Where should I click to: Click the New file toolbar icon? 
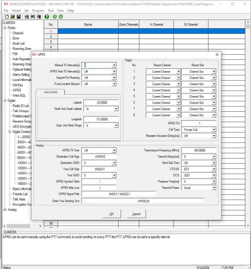pyautogui.click(x=7, y=17)
